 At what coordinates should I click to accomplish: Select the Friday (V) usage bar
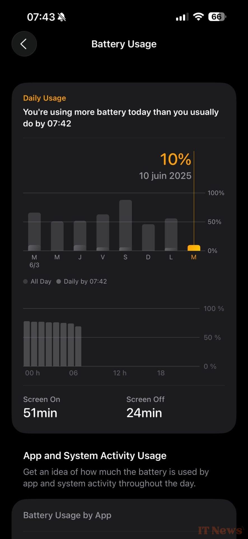pyautogui.click(x=103, y=232)
